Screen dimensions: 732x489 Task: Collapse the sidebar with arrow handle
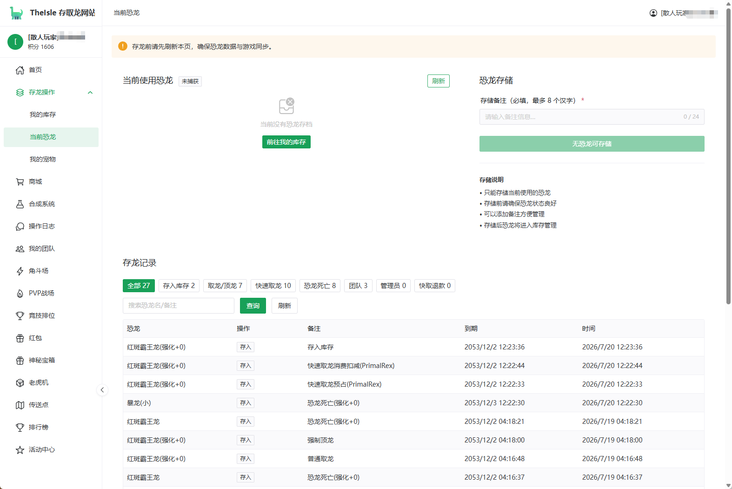pos(102,390)
